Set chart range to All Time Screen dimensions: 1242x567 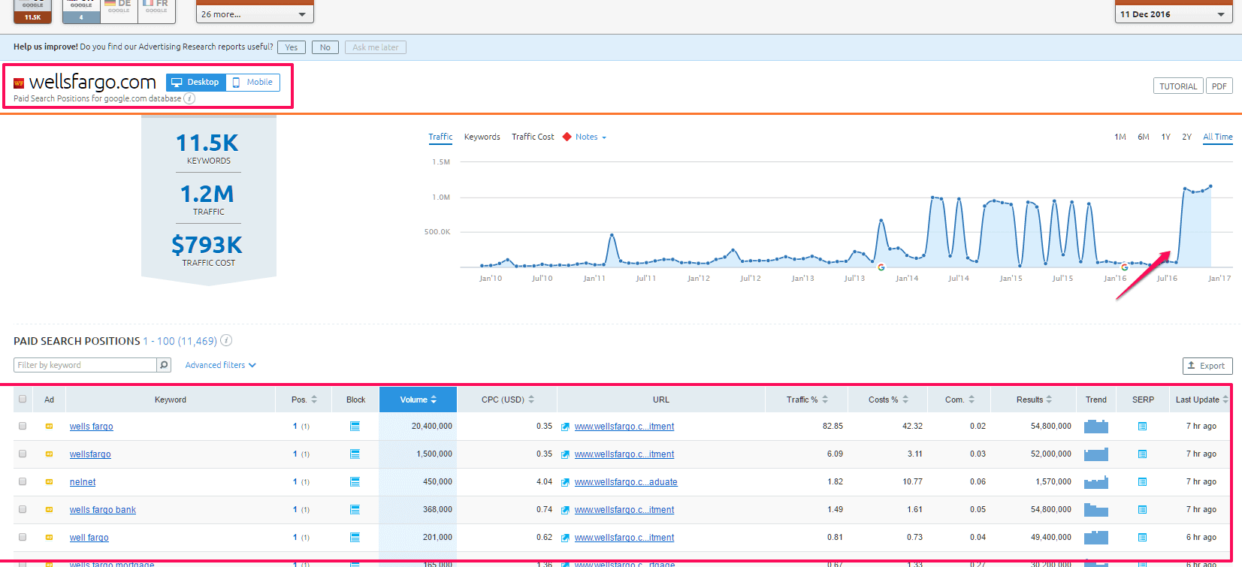click(1218, 137)
